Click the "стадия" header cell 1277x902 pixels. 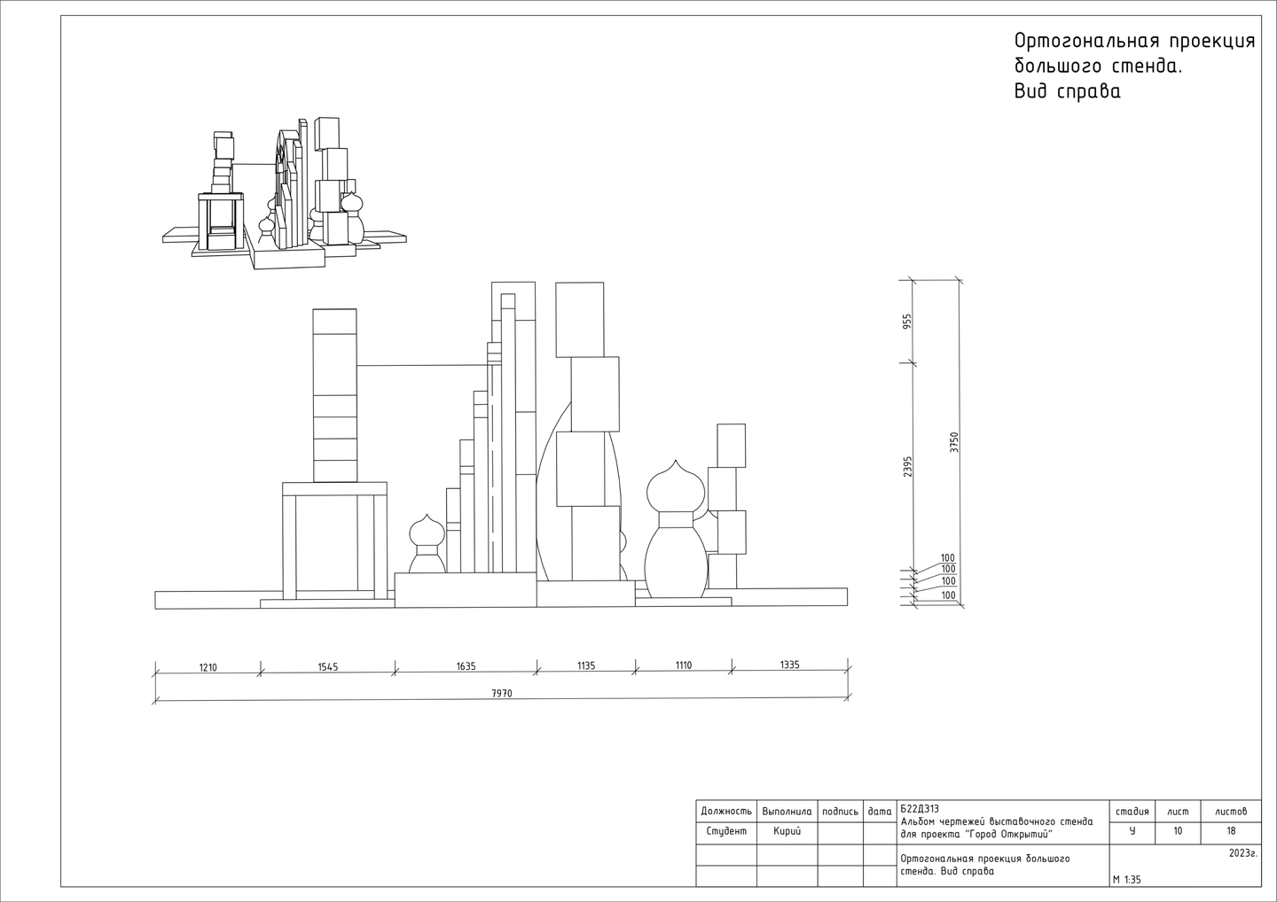coord(1132,811)
